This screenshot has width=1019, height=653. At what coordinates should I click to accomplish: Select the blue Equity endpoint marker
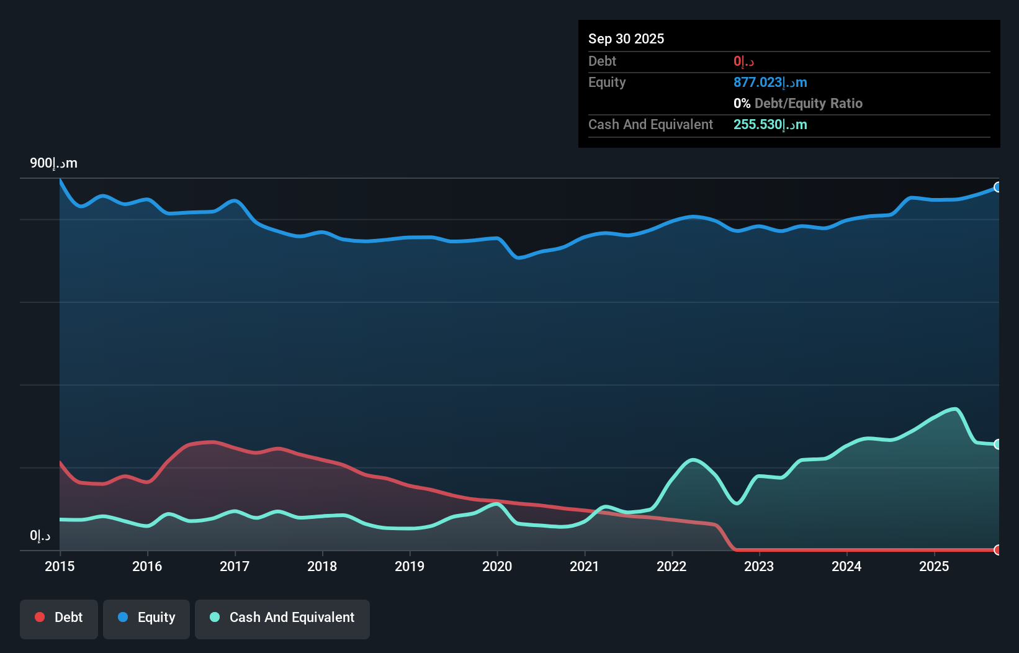(997, 187)
